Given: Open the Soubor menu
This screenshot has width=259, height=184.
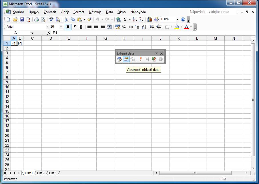Looking at the screenshot, I should pyautogui.click(x=19, y=12).
